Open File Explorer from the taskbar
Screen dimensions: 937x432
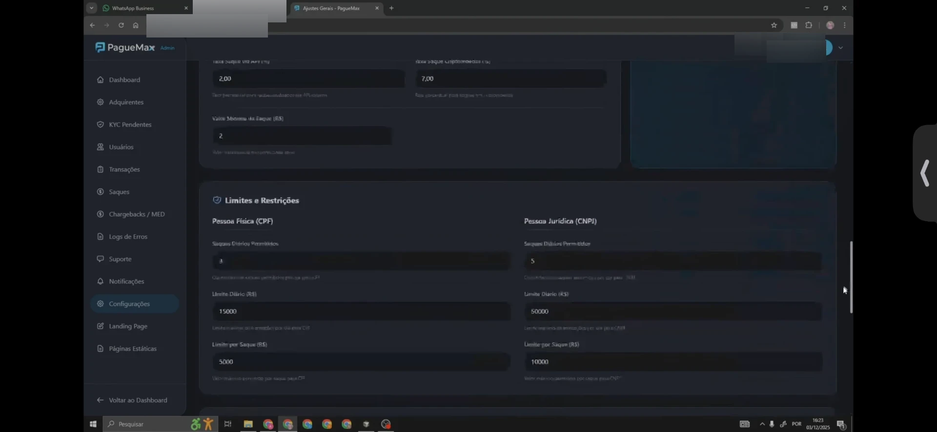tap(248, 424)
